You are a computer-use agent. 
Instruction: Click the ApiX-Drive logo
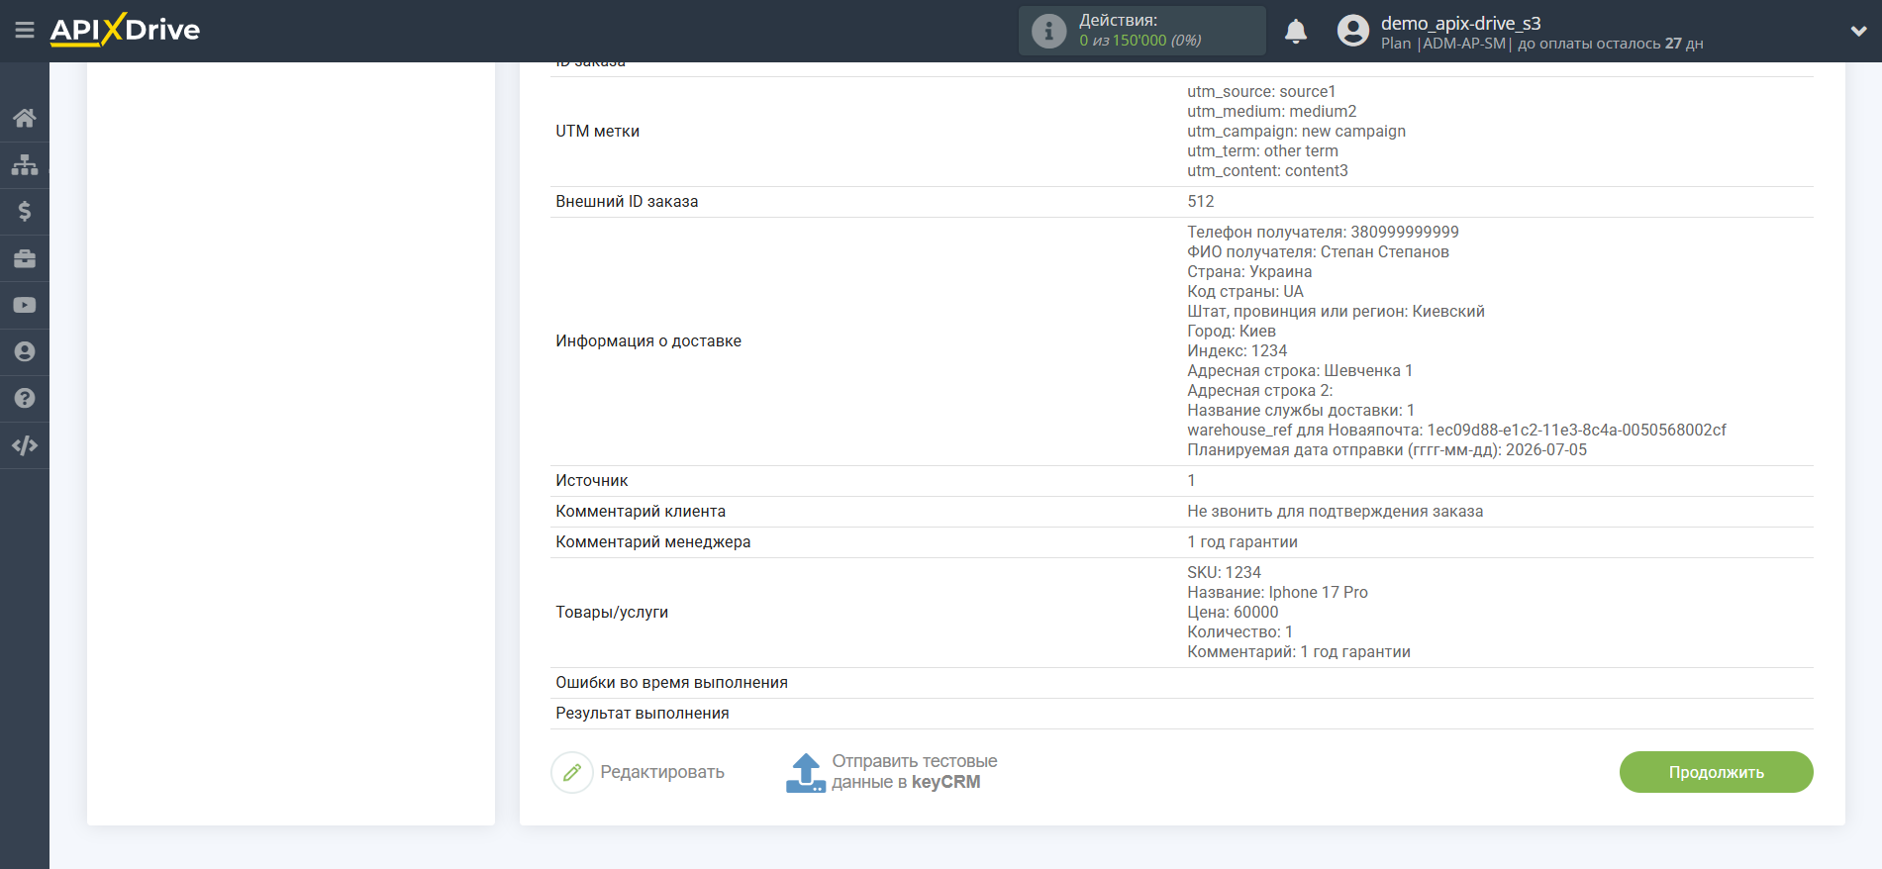(x=125, y=30)
